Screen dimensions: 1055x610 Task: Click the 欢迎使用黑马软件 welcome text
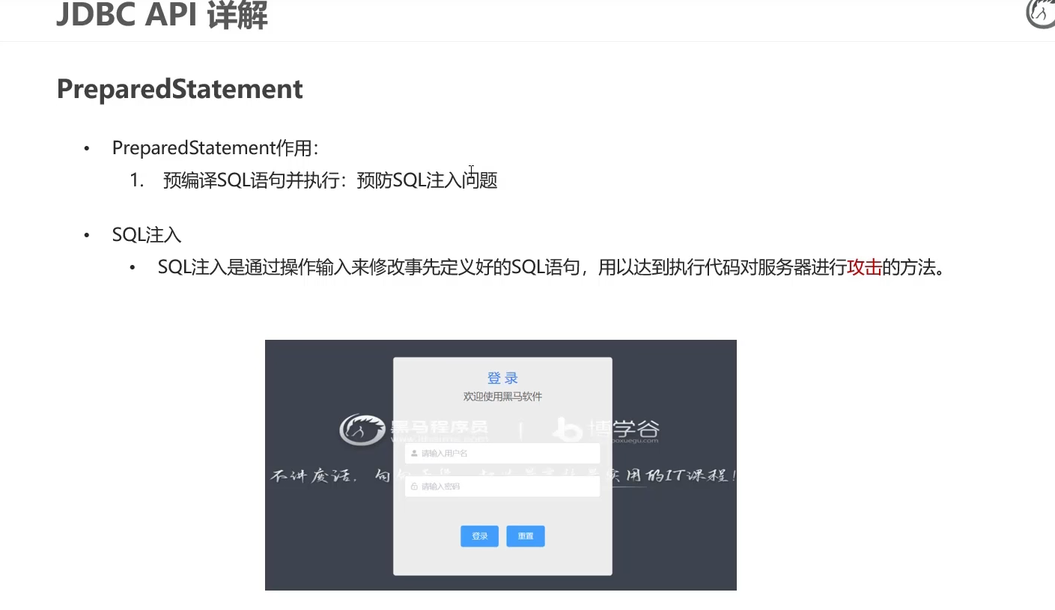pyautogui.click(x=502, y=397)
